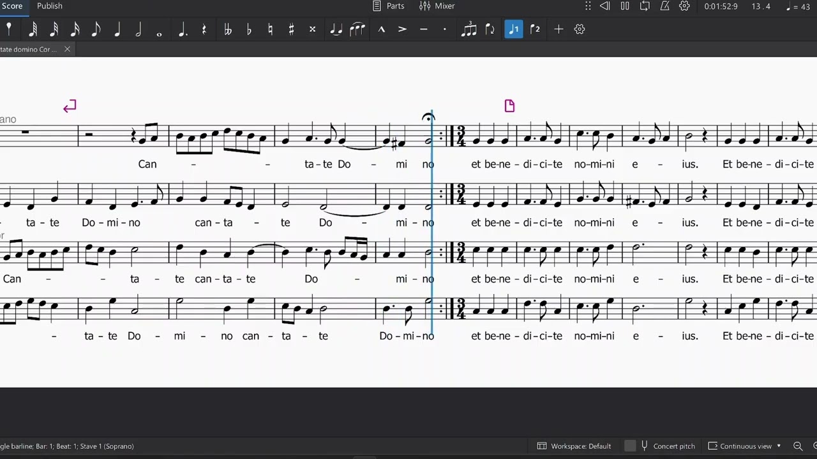This screenshot has width=817, height=459.
Task: Toggle loop playback
Action: coord(645,6)
